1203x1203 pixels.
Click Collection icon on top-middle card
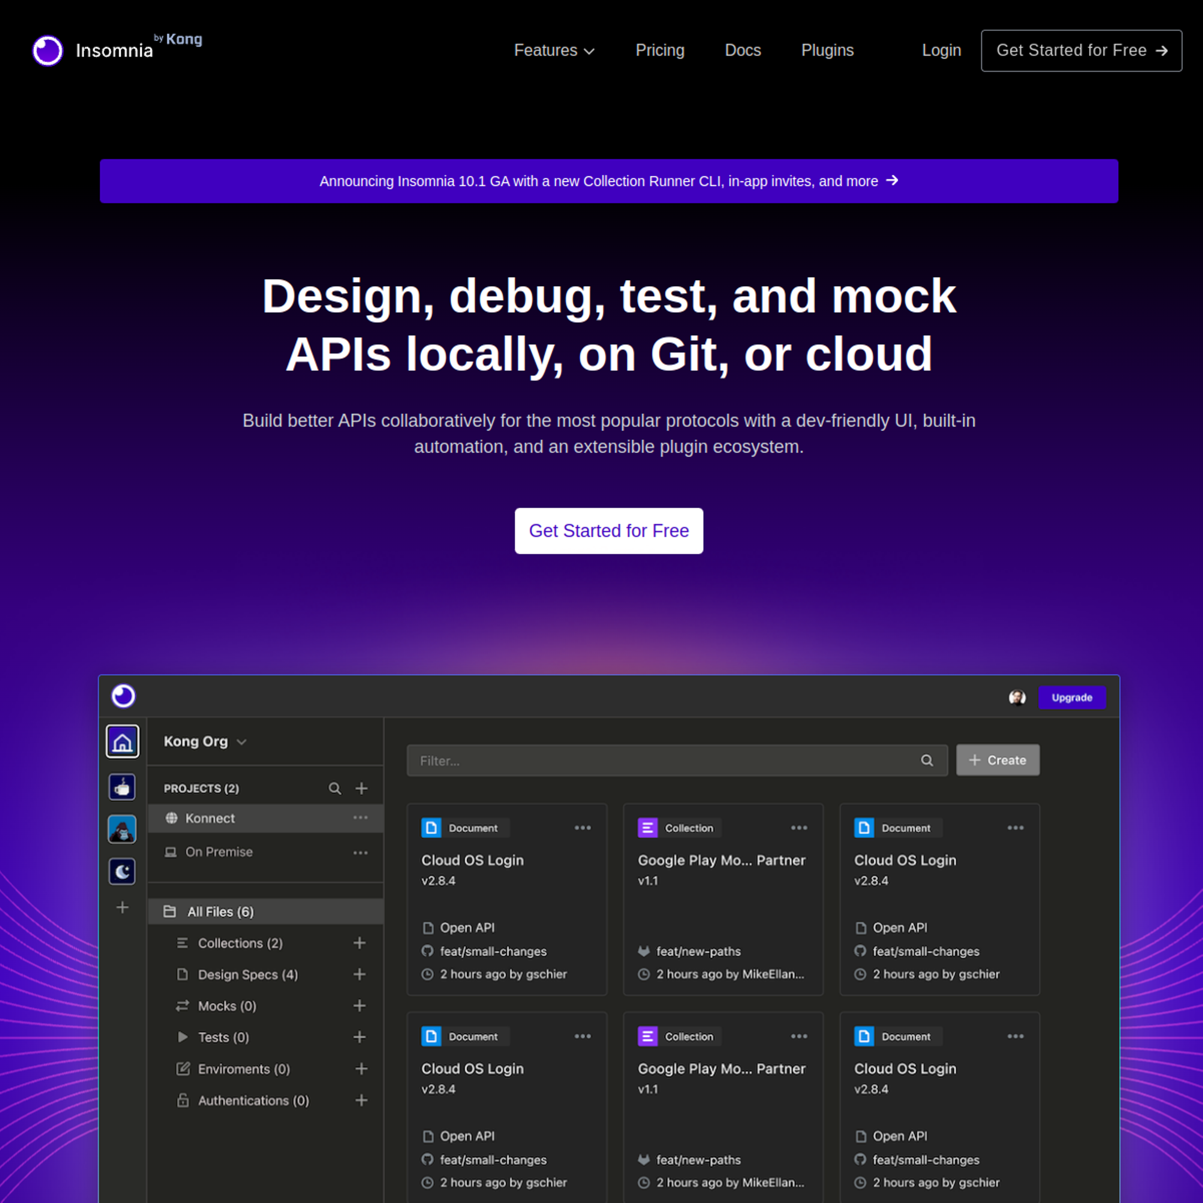(648, 827)
